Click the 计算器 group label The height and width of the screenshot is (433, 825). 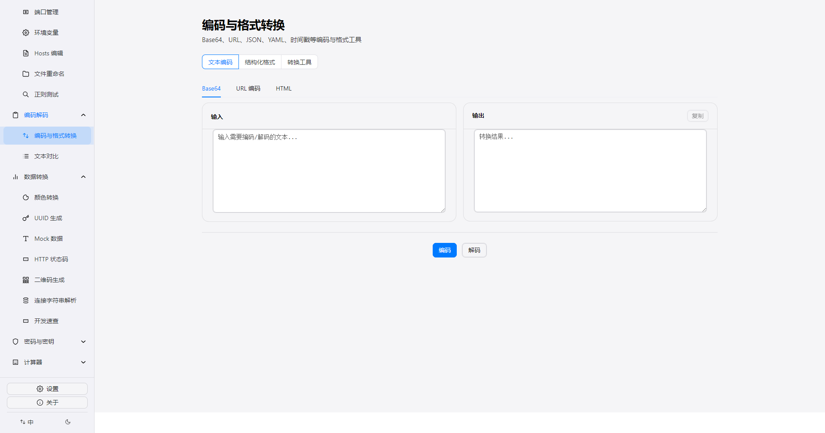point(33,362)
